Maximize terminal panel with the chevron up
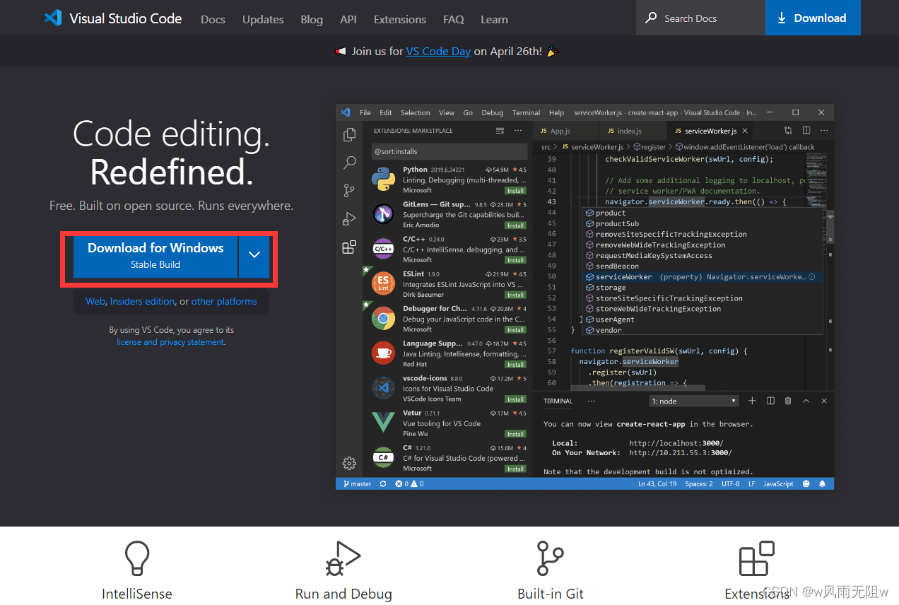The width and height of the screenshot is (899, 605). click(x=806, y=401)
